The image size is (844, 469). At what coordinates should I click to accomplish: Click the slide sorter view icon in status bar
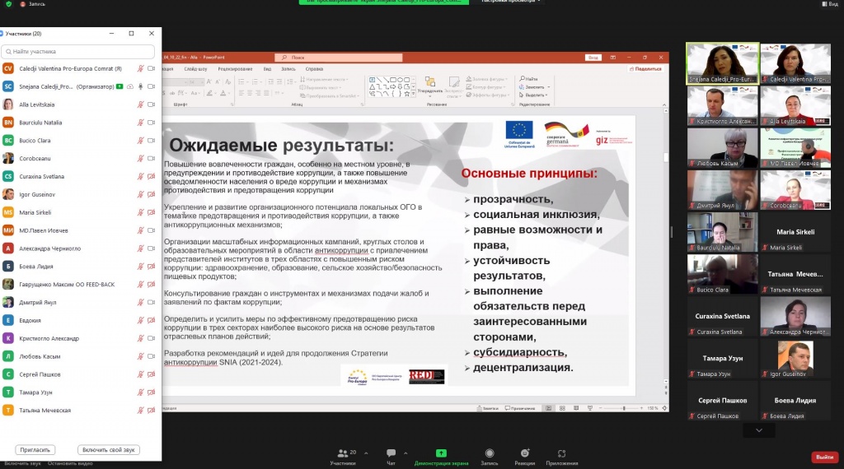tap(562, 408)
